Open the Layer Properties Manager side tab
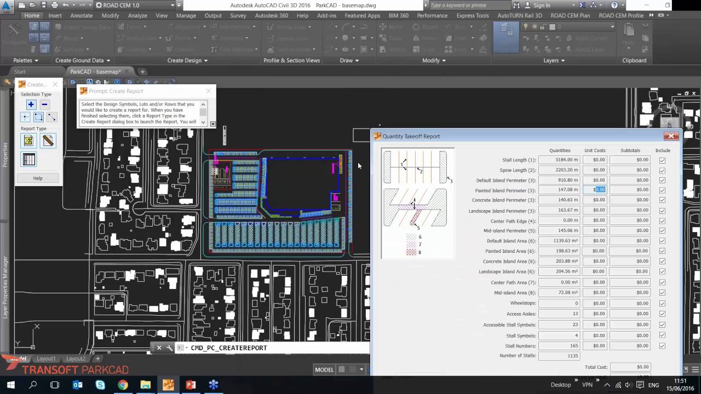Image resolution: width=701 pixels, height=394 pixels. coord(5,287)
